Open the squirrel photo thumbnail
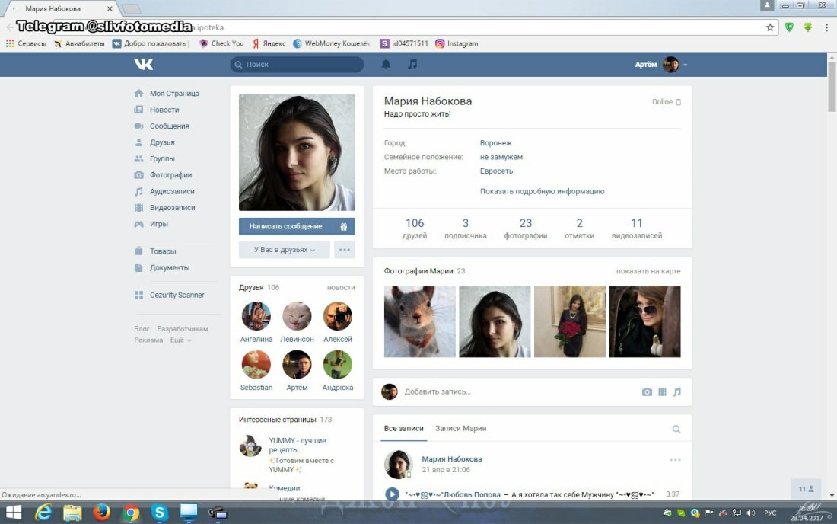Screen dimensions: 837x524 tap(420, 321)
